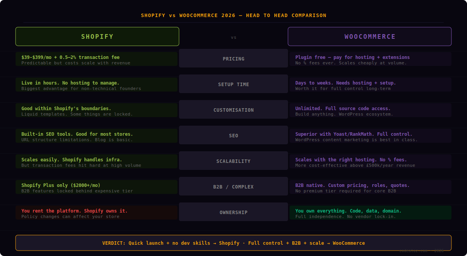Image resolution: width=467 pixels, height=256 pixels.
Task: Click 'Biggest advantage for non-technical founders'
Action: (81, 88)
